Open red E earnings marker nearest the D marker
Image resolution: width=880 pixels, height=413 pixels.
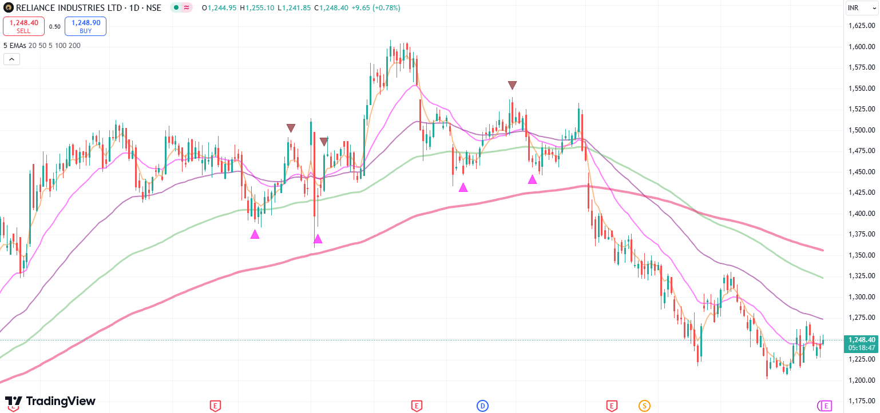(417, 406)
